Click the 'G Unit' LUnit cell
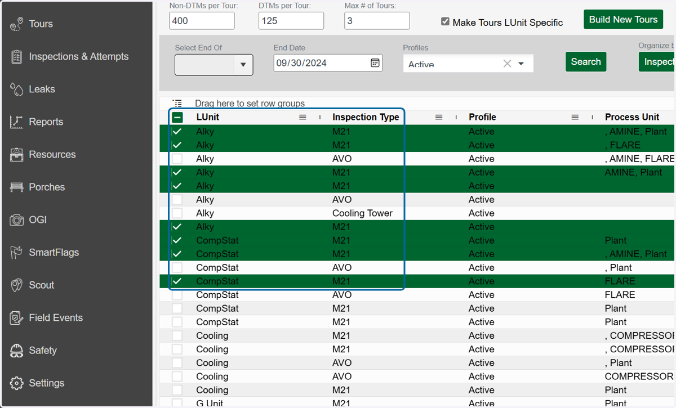This screenshot has width=676, height=408. point(210,403)
